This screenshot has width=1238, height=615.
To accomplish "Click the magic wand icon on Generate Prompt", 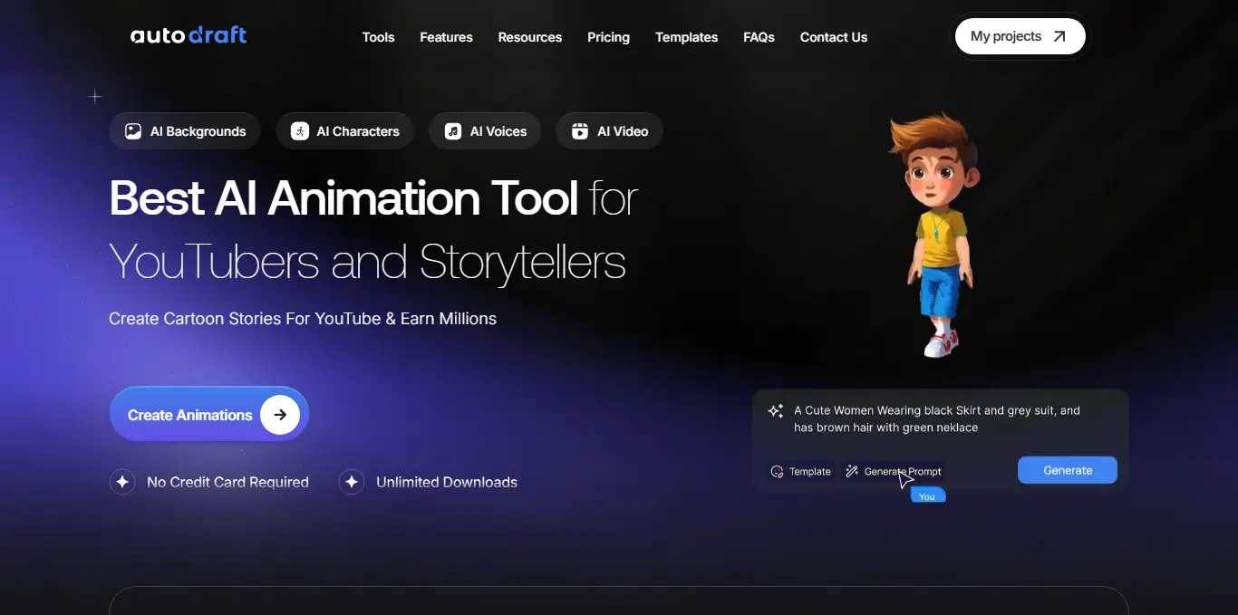I will coord(852,471).
